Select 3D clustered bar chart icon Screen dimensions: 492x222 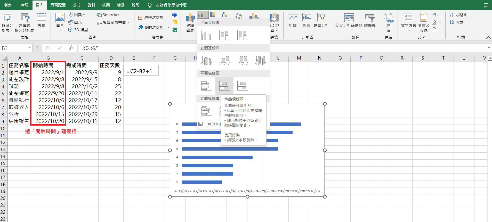click(x=206, y=111)
